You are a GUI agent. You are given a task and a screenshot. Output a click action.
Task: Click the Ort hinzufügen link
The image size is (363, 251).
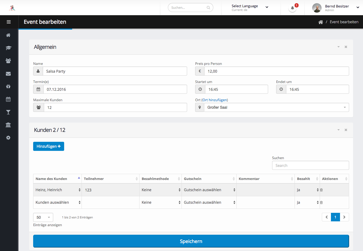pyautogui.click(x=215, y=100)
